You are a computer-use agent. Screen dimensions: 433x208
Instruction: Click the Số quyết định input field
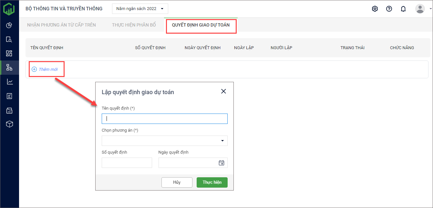click(127, 163)
